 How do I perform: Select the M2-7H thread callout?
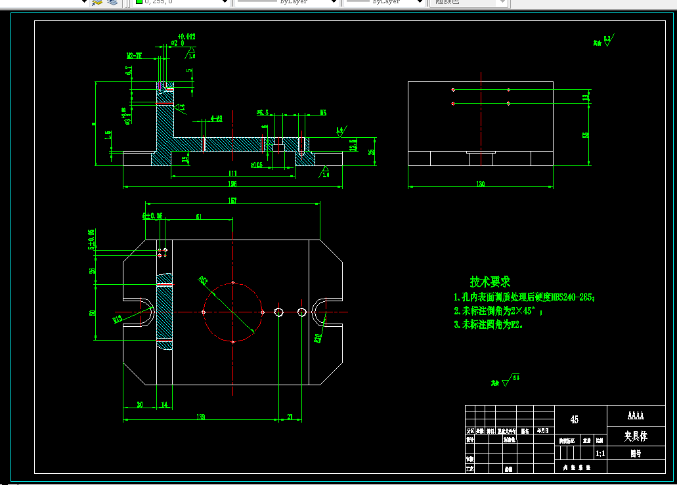(x=134, y=56)
